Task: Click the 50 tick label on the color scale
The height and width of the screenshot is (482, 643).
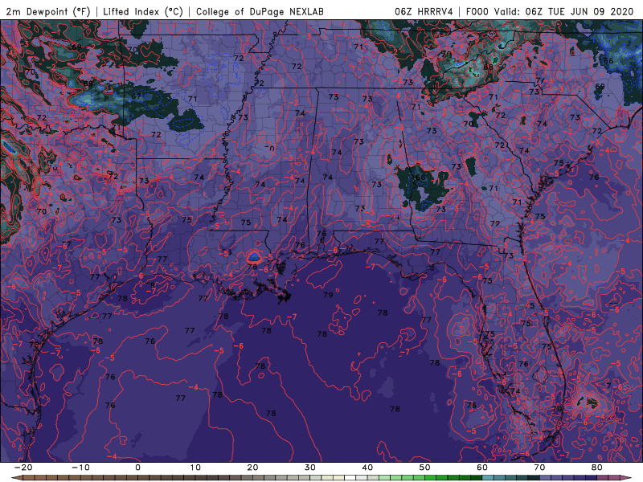Action: pyautogui.click(x=425, y=468)
